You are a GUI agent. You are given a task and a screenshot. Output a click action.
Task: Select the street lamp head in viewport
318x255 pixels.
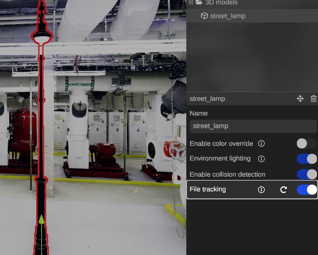coord(41,36)
